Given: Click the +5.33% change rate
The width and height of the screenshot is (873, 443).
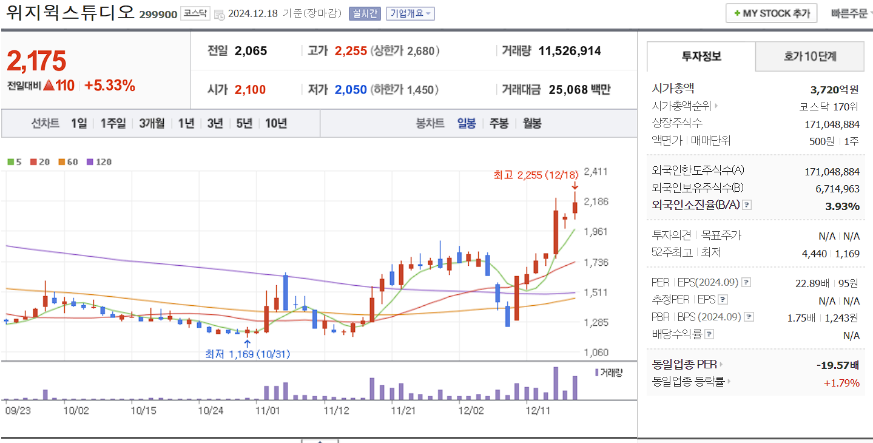Looking at the screenshot, I should coord(110,86).
